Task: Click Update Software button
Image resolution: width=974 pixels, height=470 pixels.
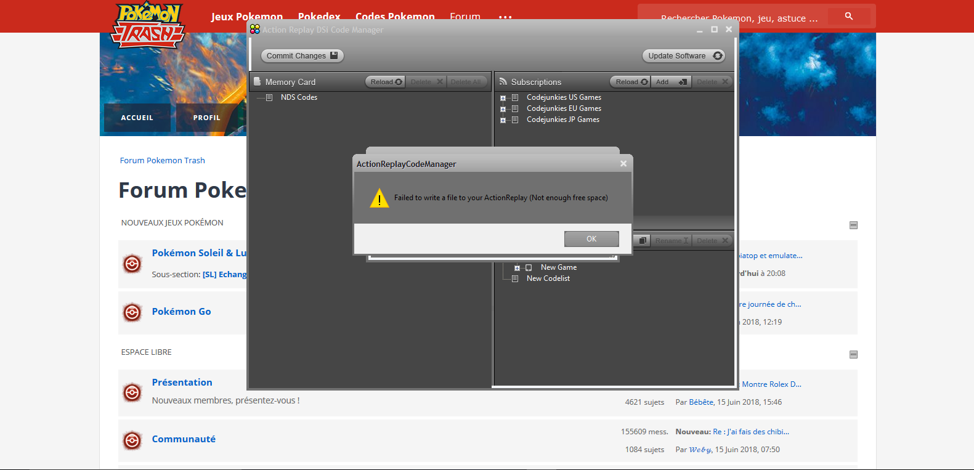Action: tap(683, 56)
